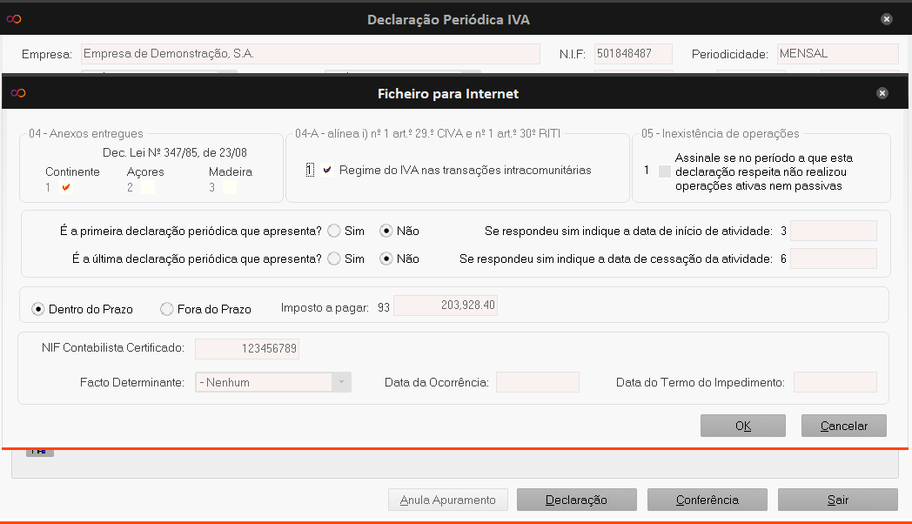This screenshot has height=524, width=912.
Task: Click the app logo in the Declaração Periódica IVA title bar
Action: pos(14,19)
